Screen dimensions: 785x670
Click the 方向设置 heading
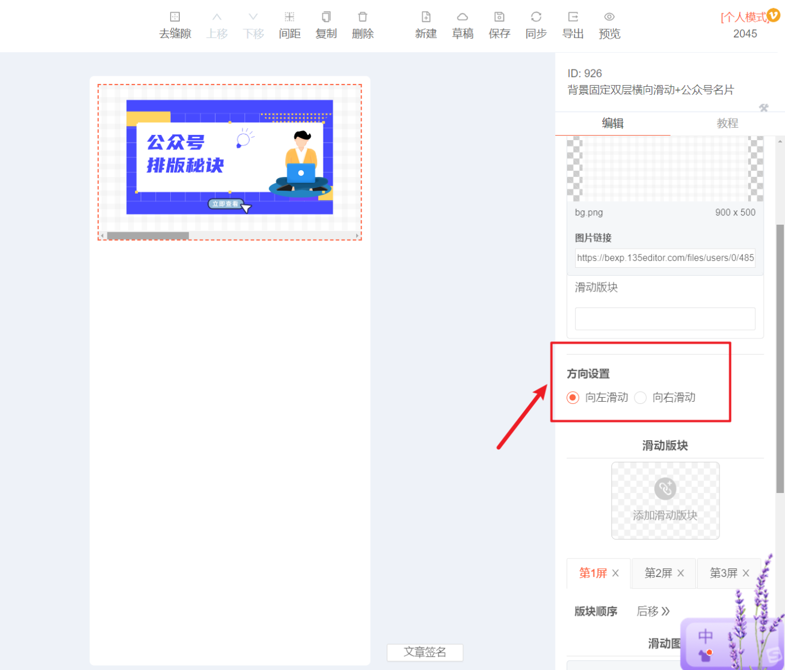tap(588, 374)
